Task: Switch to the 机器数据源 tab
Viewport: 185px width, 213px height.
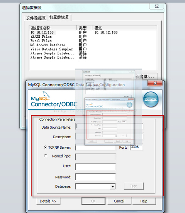Action: point(59,17)
